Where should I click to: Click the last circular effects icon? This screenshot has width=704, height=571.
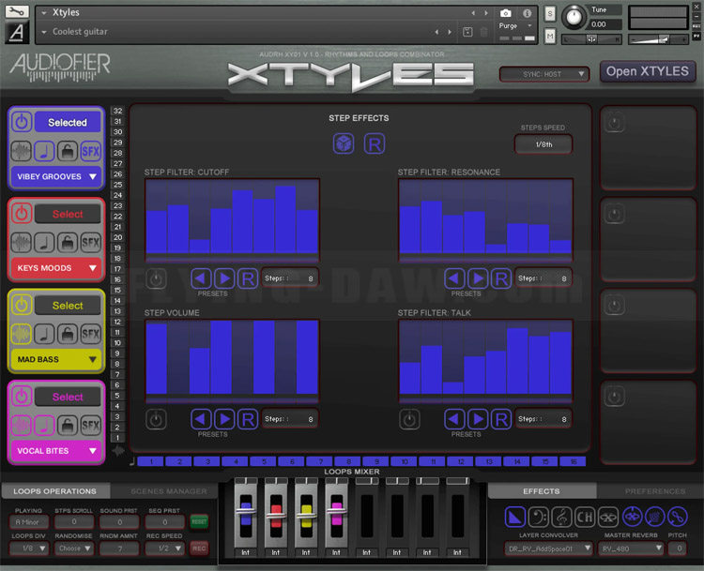[678, 517]
